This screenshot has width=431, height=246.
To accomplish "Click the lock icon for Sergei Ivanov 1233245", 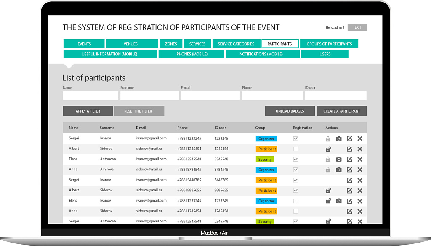I will pyautogui.click(x=328, y=139).
